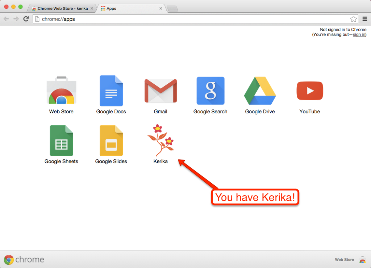The width and height of the screenshot is (371, 268).
Task: Click the page icon in address bar
Action: (x=37, y=19)
